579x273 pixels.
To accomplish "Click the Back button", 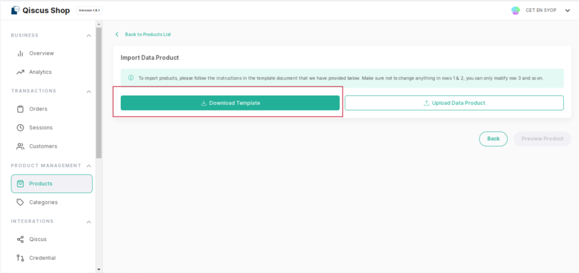I will point(493,139).
